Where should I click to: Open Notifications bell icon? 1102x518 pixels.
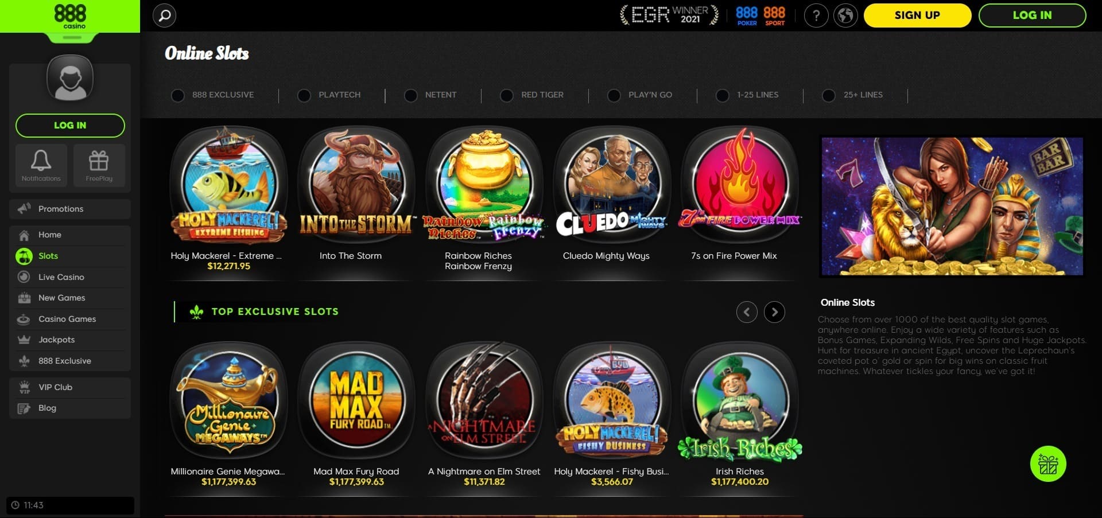[41, 165]
